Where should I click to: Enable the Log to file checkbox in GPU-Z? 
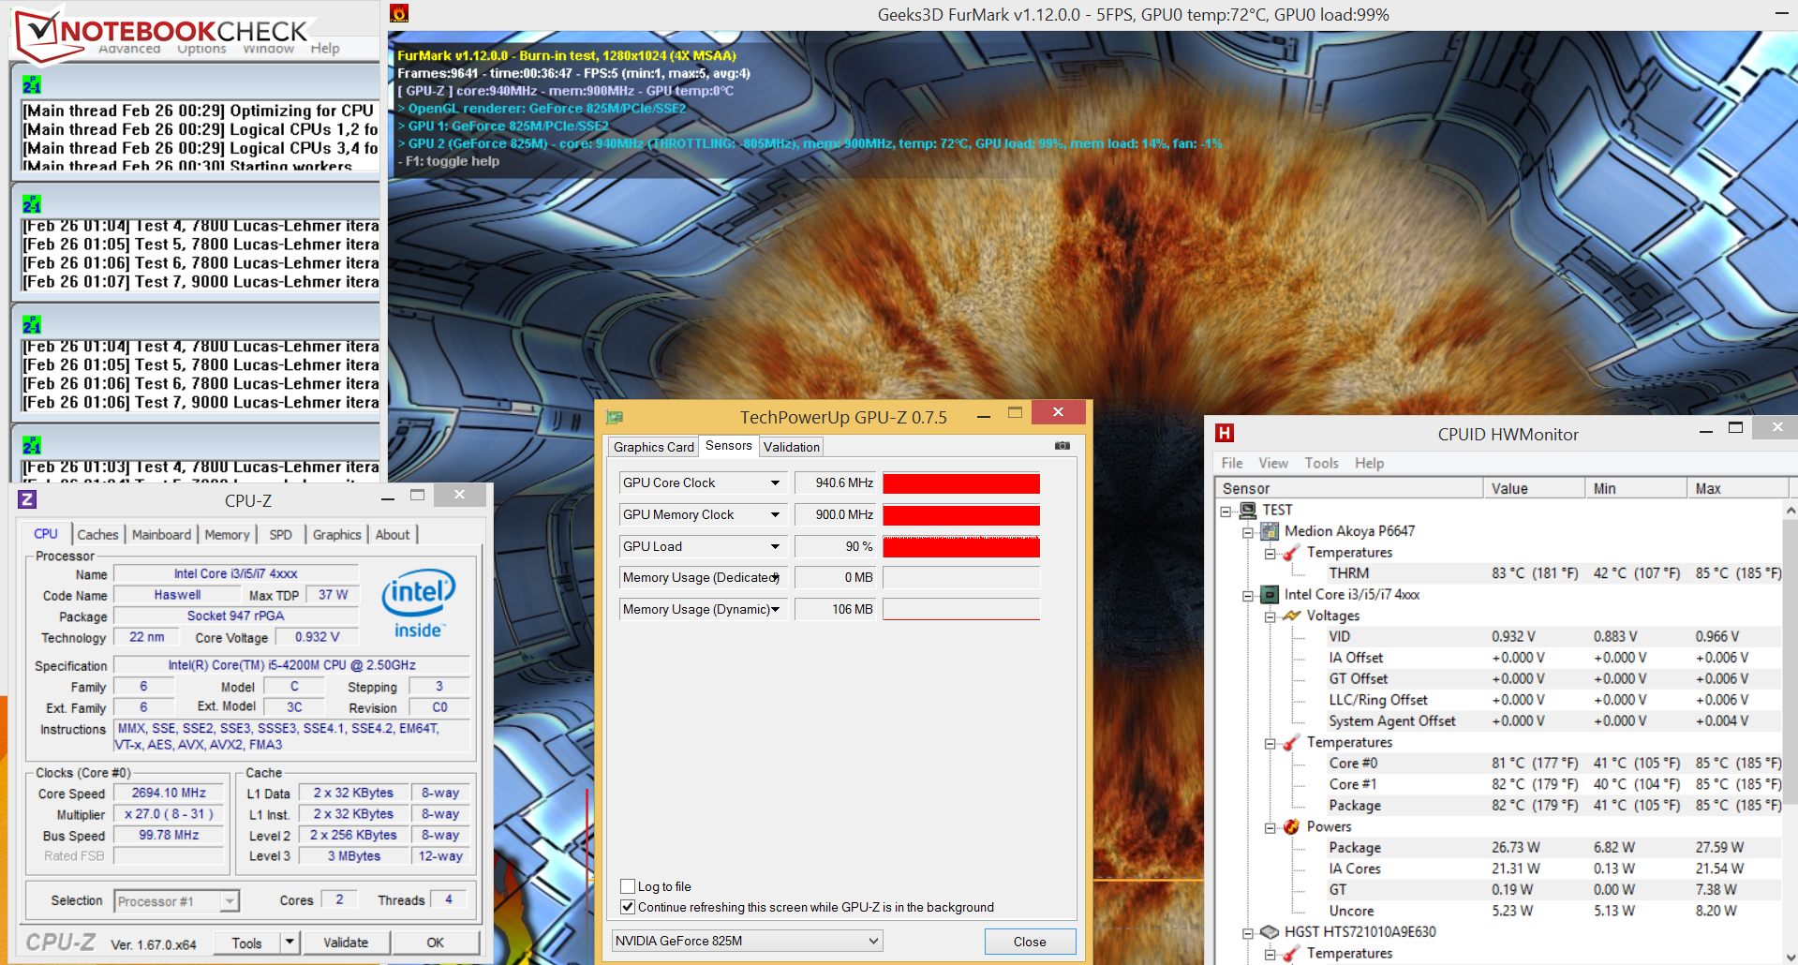[x=628, y=886]
